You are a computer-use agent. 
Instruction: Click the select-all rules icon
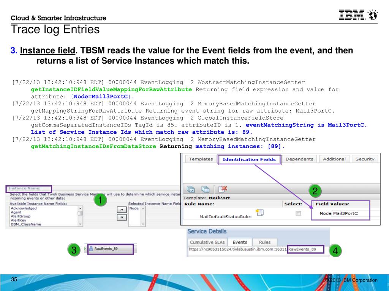191,189
